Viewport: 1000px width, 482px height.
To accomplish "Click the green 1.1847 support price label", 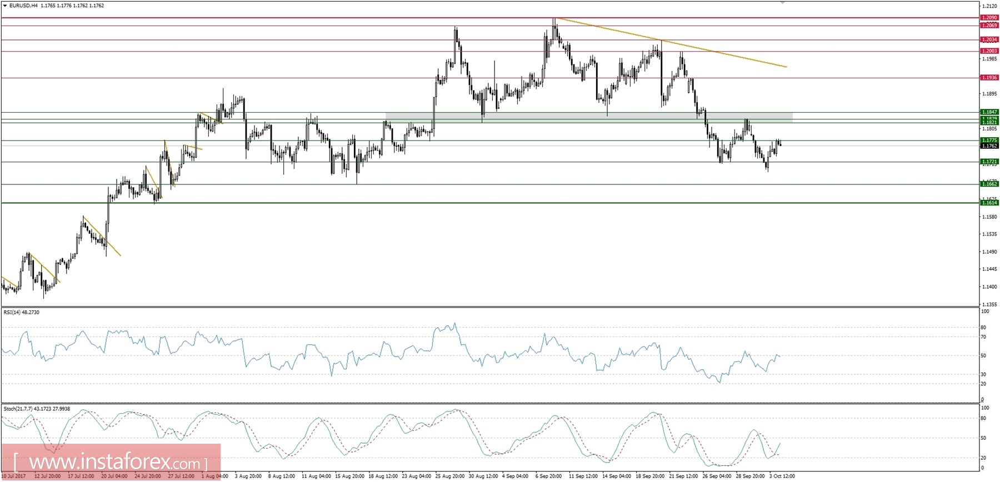I will click(x=989, y=112).
